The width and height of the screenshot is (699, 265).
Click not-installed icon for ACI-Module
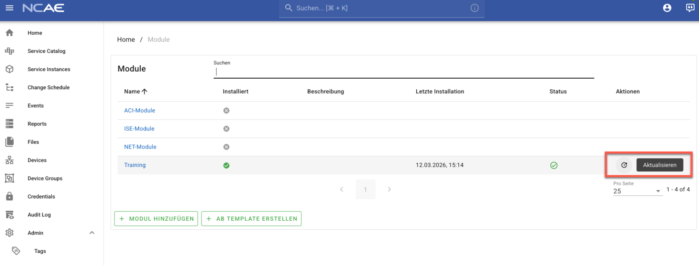coord(226,110)
